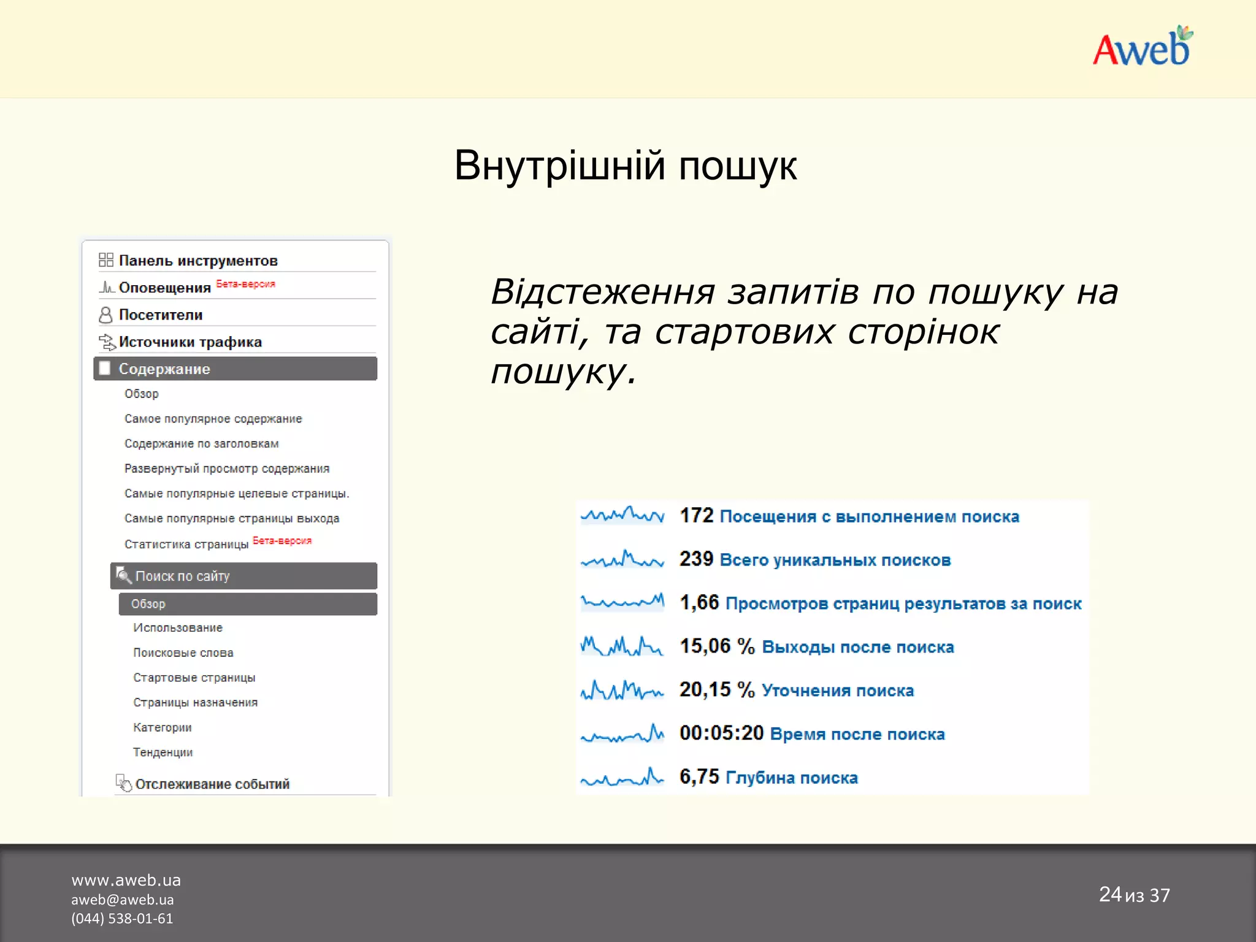
Task: Click sparkline beside 00:05:20 time
Action: click(x=622, y=733)
